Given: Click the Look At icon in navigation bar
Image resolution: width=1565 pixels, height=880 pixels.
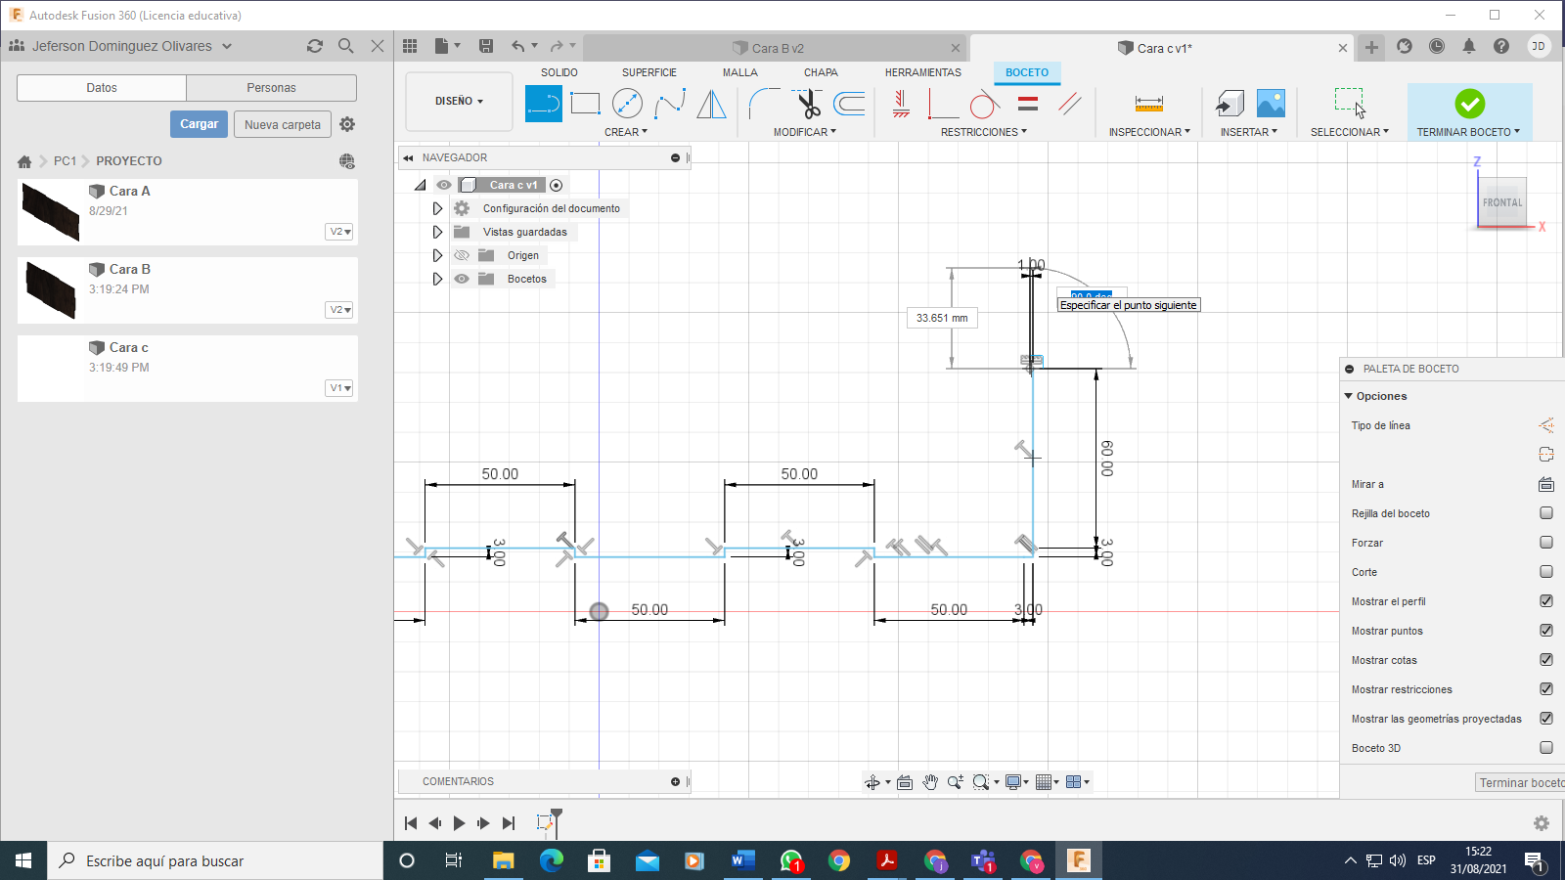Looking at the screenshot, I should point(905,782).
